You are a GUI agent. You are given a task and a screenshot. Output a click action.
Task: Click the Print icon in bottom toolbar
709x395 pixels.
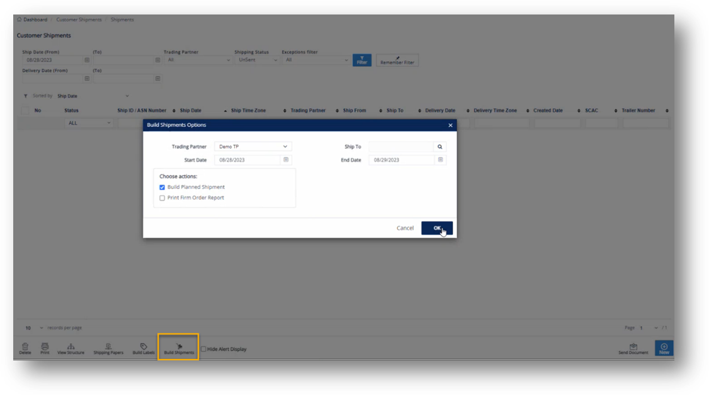pyautogui.click(x=45, y=347)
